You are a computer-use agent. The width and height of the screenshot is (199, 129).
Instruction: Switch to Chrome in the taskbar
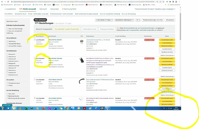[x=67, y=108]
